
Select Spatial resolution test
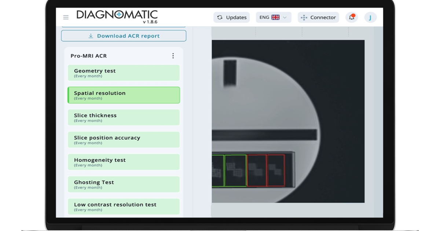point(124,95)
